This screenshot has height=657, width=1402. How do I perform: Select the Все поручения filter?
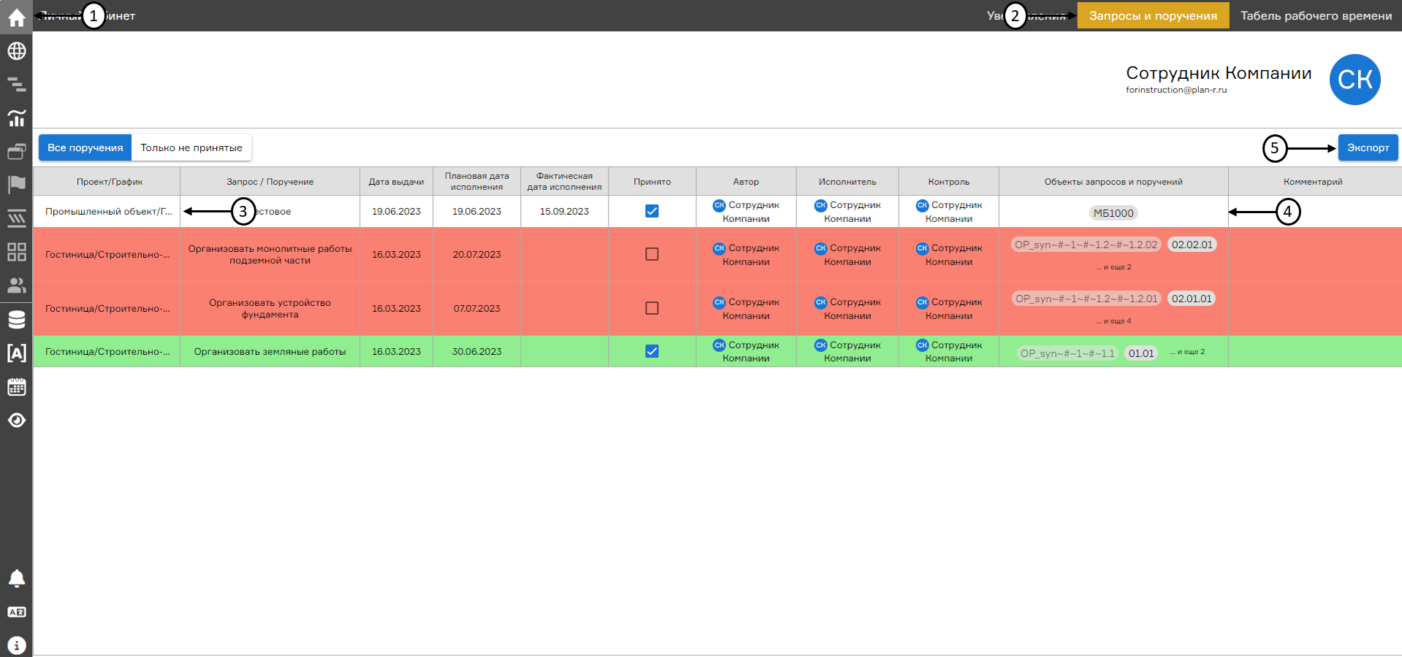(x=85, y=147)
